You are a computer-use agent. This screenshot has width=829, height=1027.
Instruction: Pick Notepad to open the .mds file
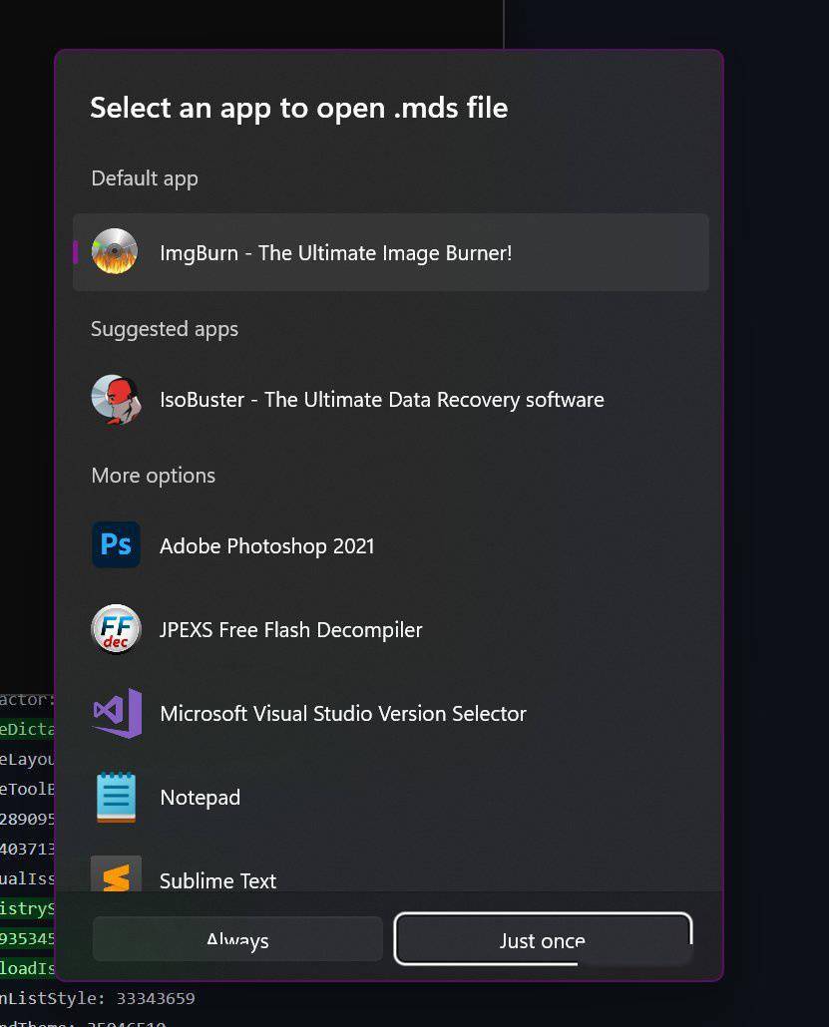[200, 797]
